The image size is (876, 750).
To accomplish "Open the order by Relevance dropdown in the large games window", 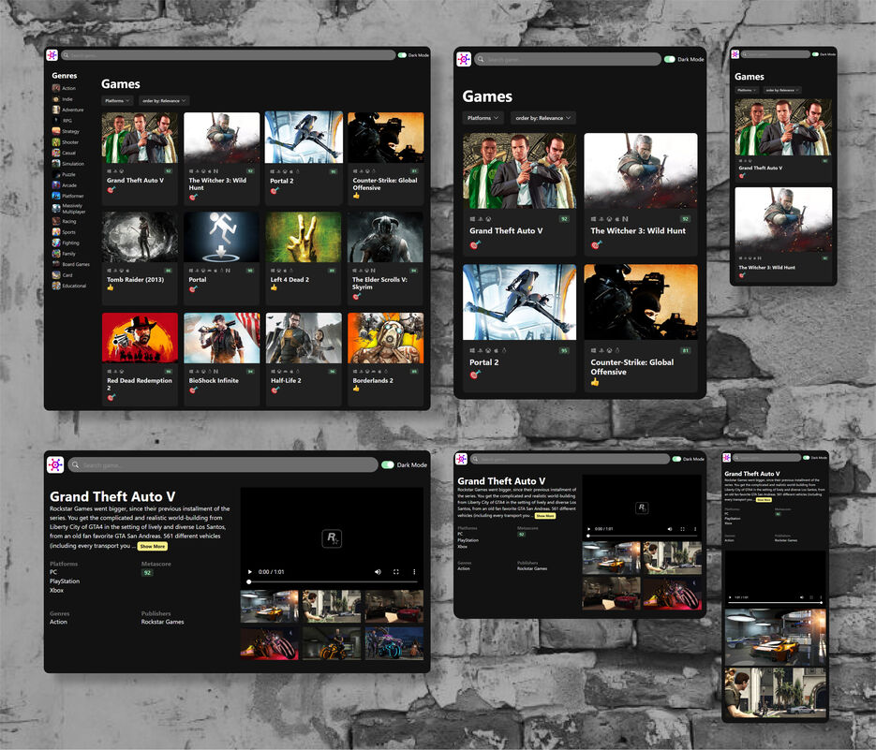I will tap(164, 100).
